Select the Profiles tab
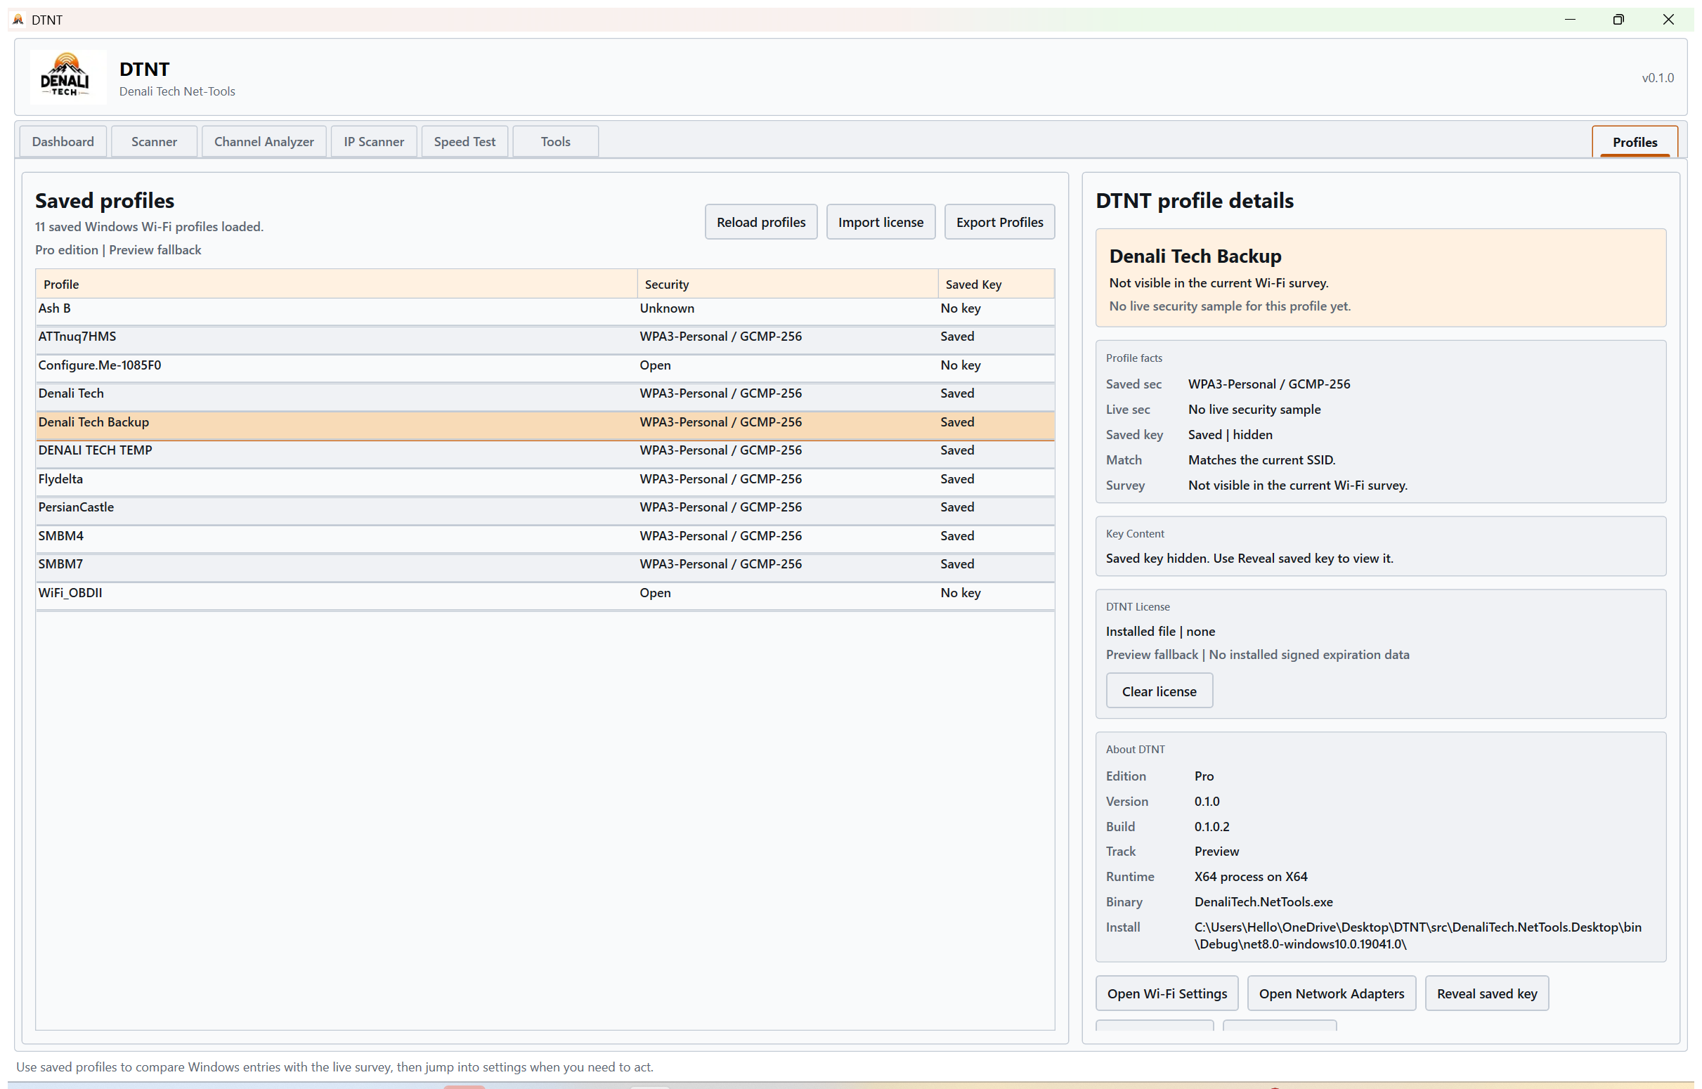1702x1089 pixels. point(1634,141)
